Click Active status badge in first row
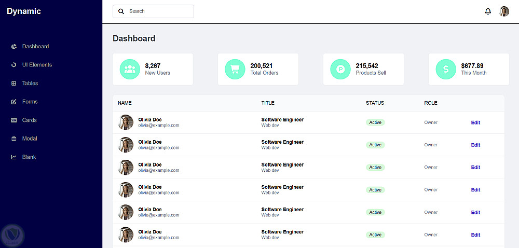 point(375,123)
